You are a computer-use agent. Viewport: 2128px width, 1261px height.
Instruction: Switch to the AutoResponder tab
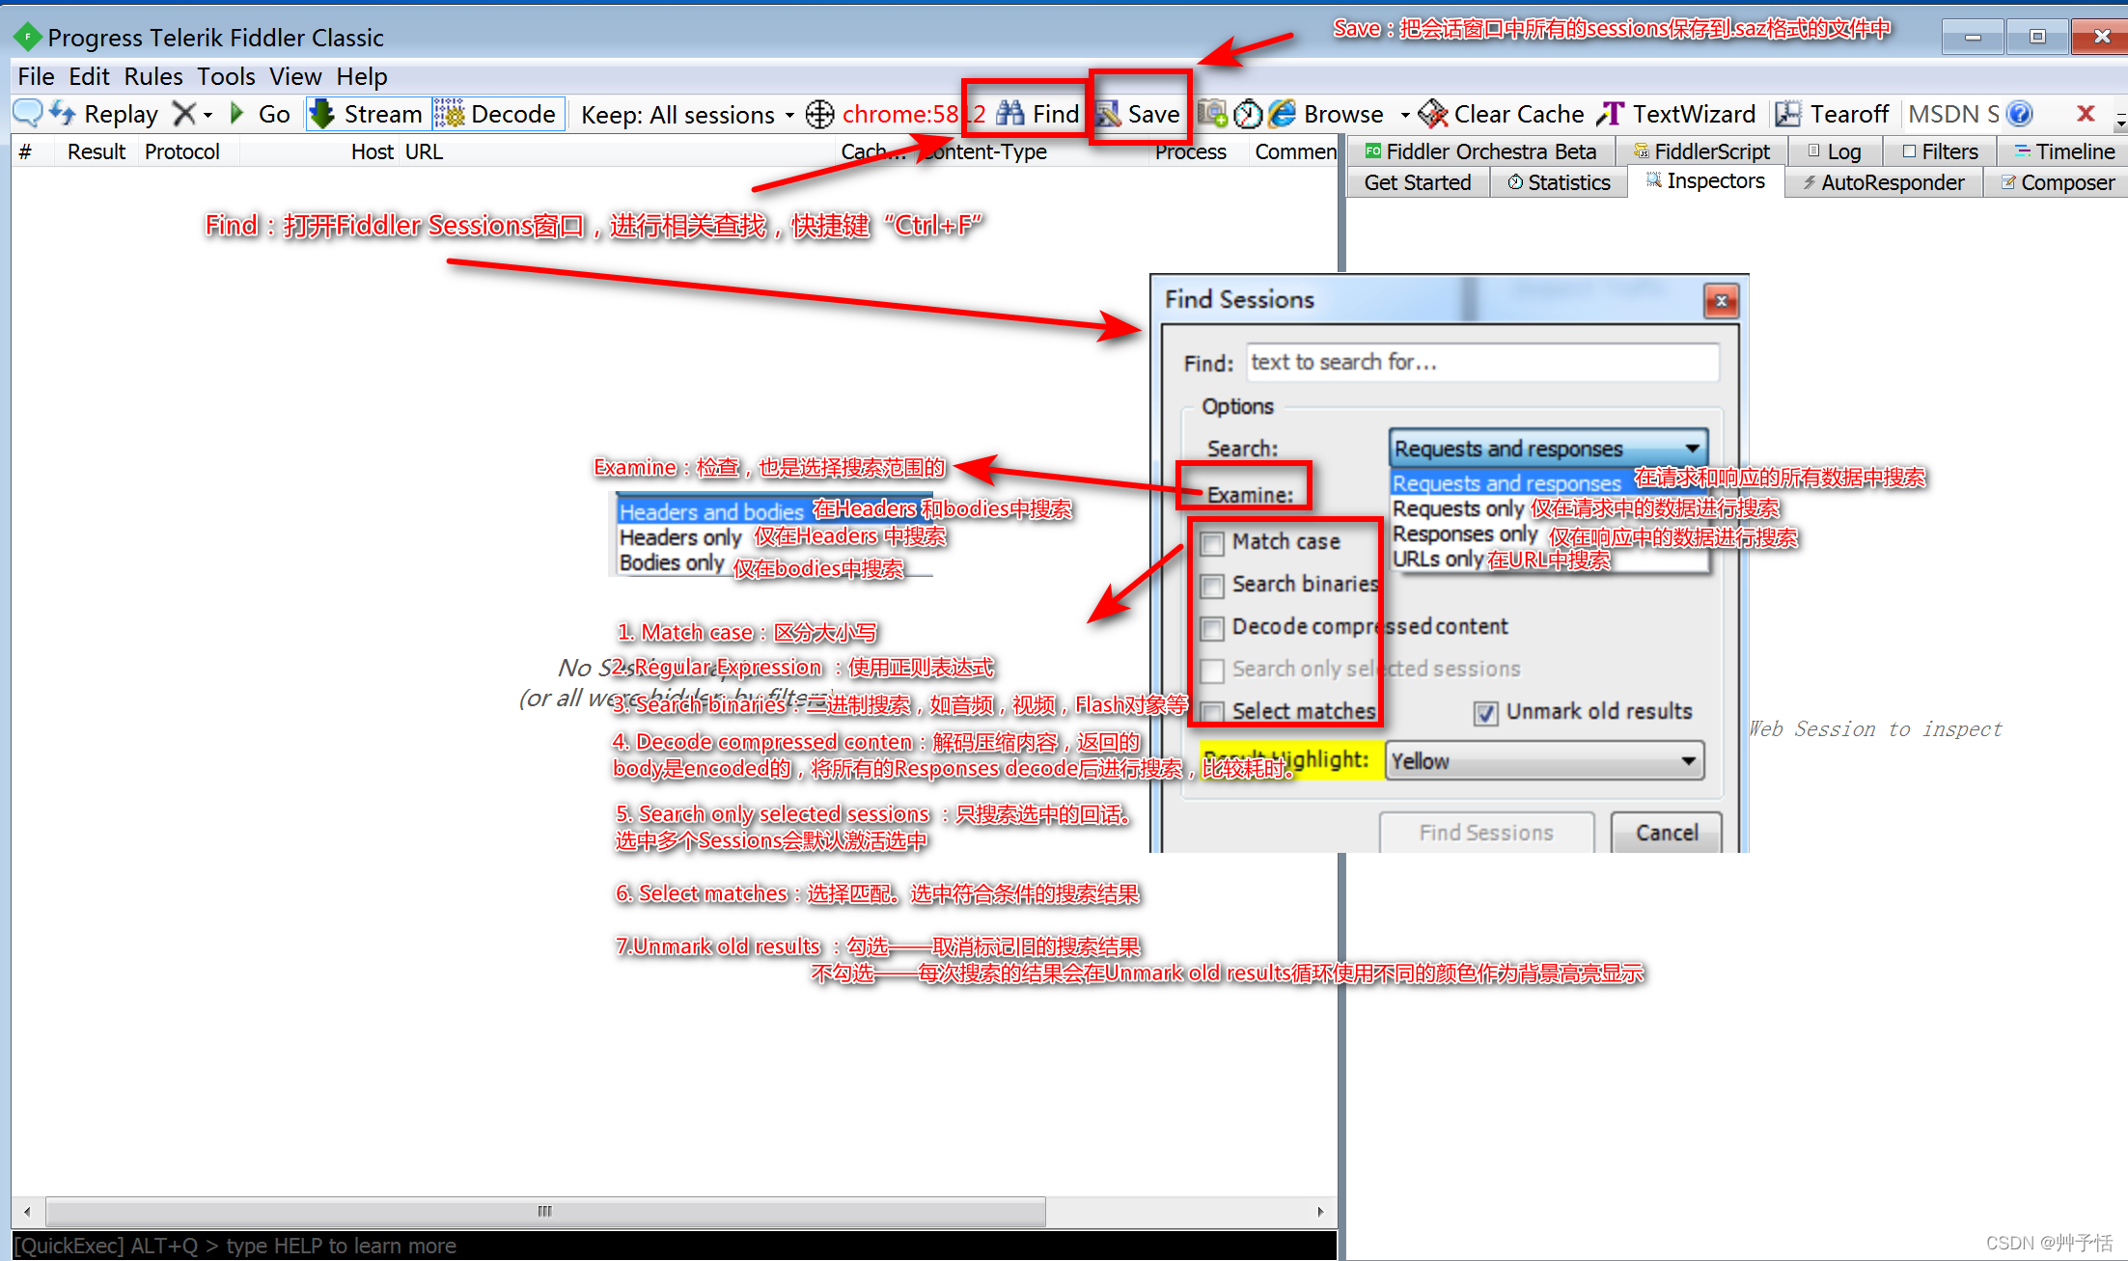click(x=1884, y=182)
